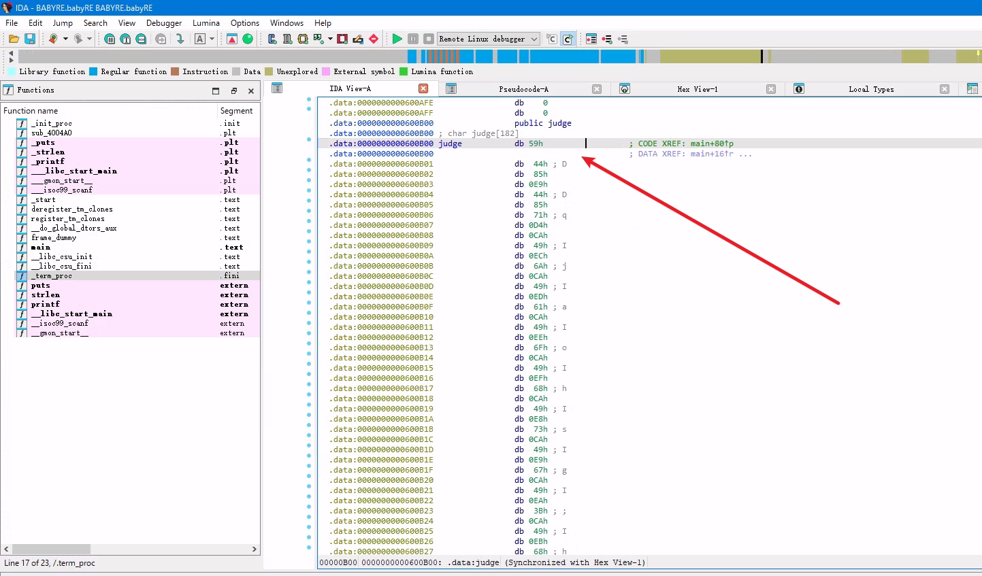Image resolution: width=982 pixels, height=576 pixels.
Task: Close the IDA View-A tab
Action: tap(423, 88)
